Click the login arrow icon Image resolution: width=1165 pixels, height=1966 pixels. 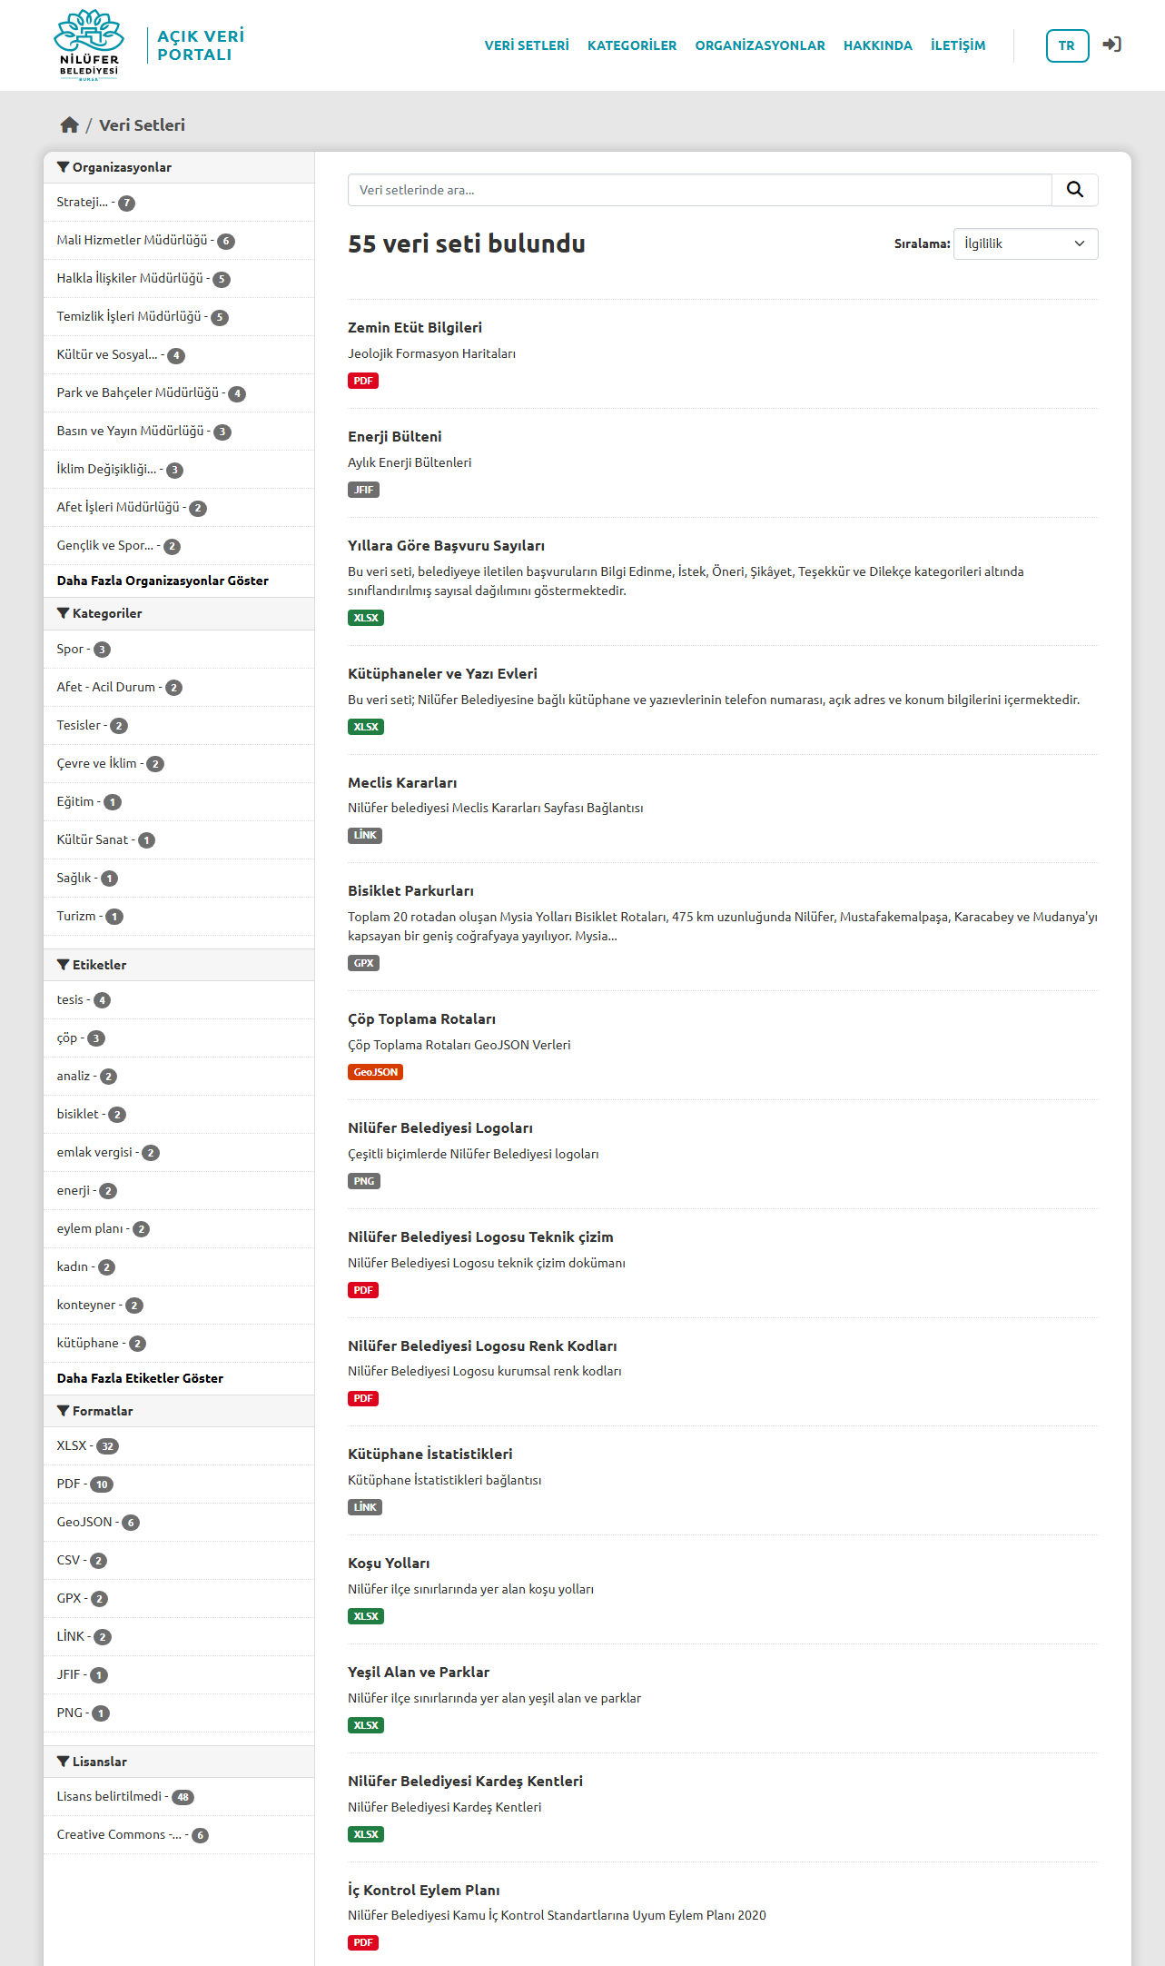[1111, 45]
